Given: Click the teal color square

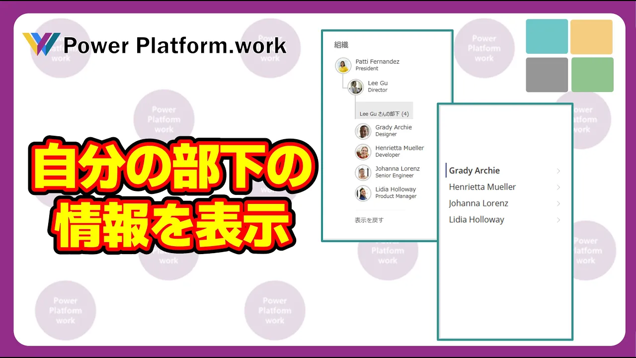Looking at the screenshot, I should pyautogui.click(x=547, y=36).
